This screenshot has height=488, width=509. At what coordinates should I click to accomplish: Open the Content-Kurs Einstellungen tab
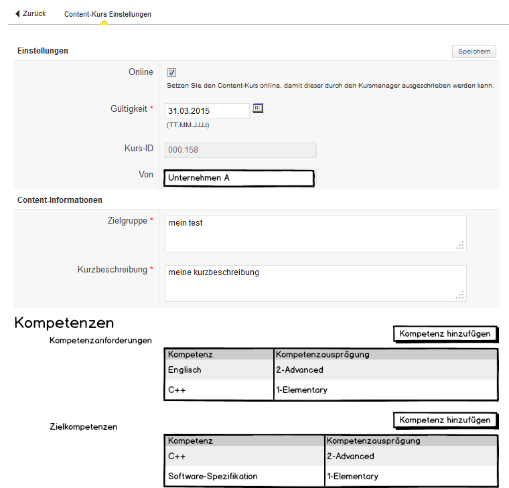107,14
